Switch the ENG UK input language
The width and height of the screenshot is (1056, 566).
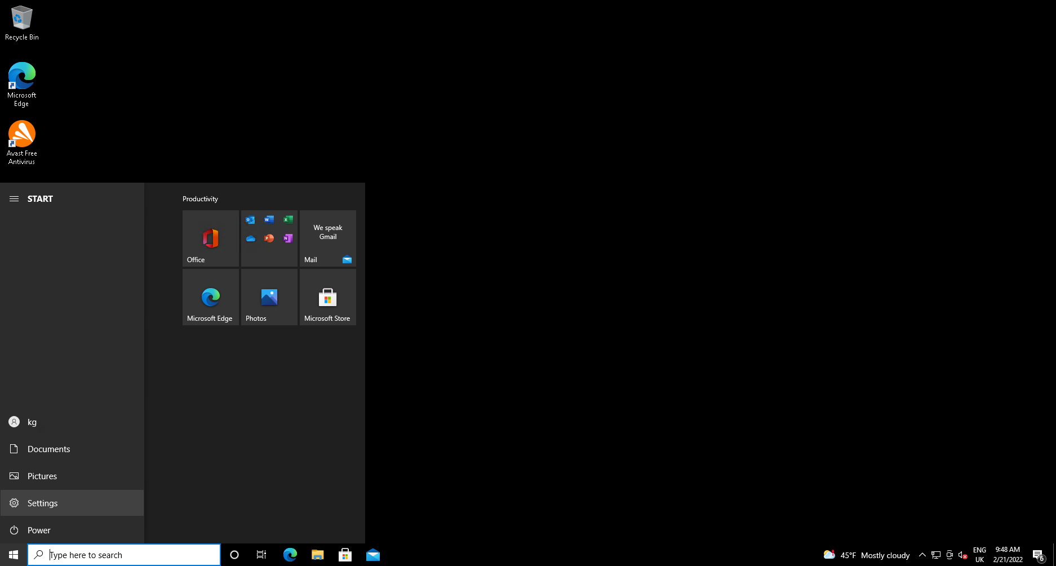click(979, 555)
